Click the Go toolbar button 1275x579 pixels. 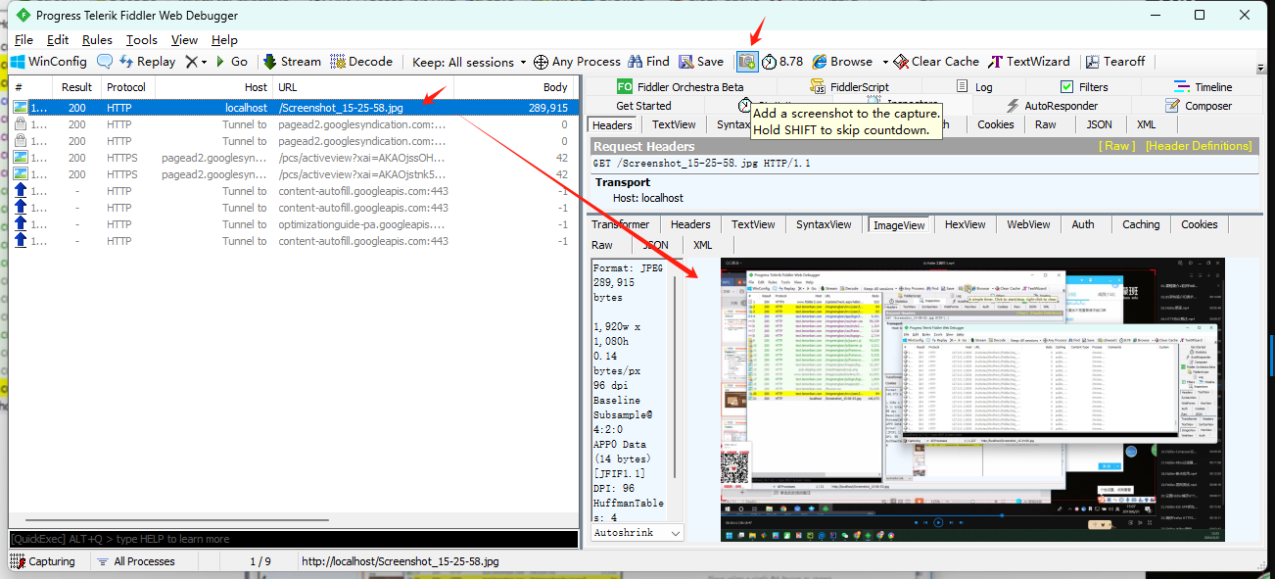[230, 62]
